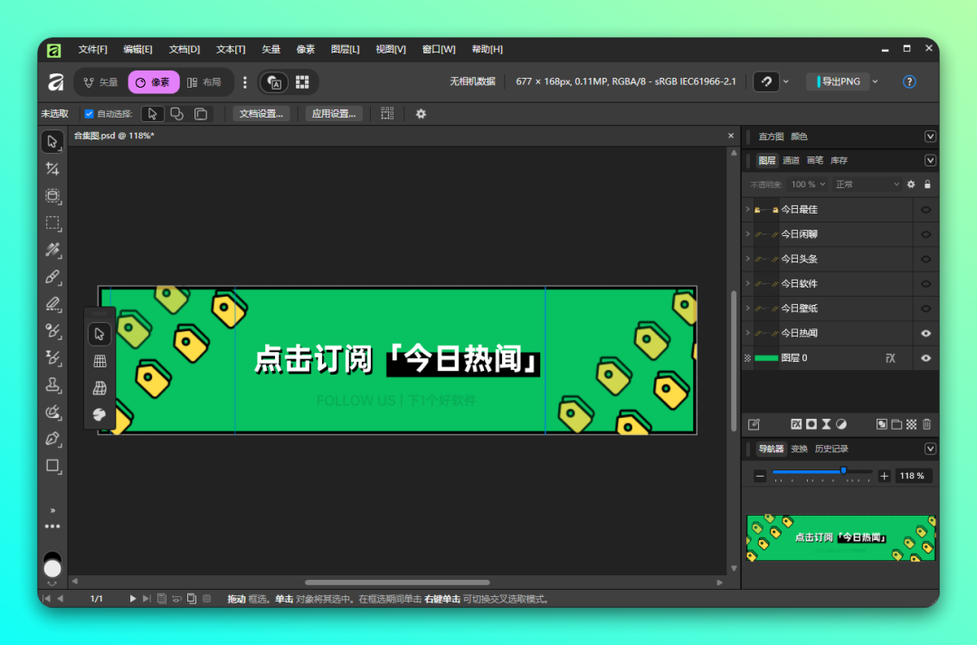977x645 pixels.
Task: Open the 图层[L] menu
Action: click(344, 49)
